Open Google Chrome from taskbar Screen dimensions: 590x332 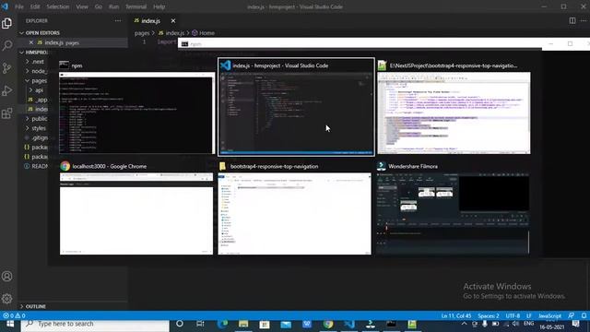(328, 324)
